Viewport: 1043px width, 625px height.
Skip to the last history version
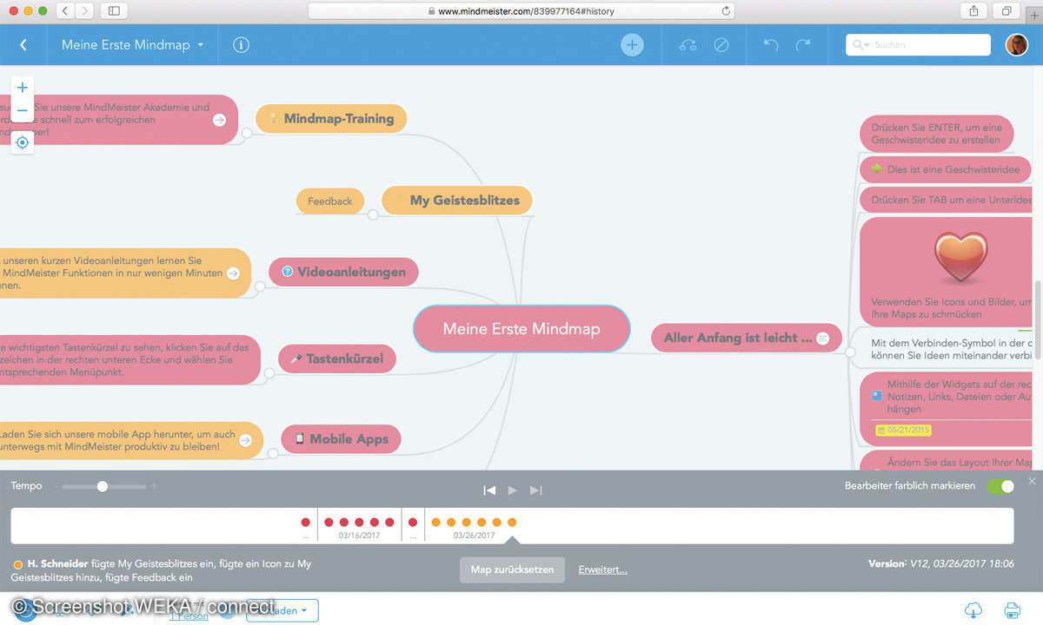point(535,490)
